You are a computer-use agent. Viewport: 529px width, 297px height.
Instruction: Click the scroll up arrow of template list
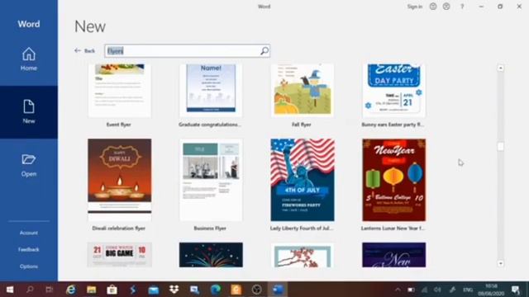pos(501,68)
